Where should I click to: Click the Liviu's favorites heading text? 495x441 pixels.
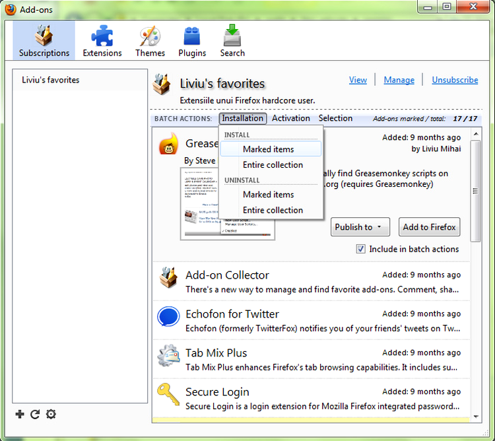point(222,84)
